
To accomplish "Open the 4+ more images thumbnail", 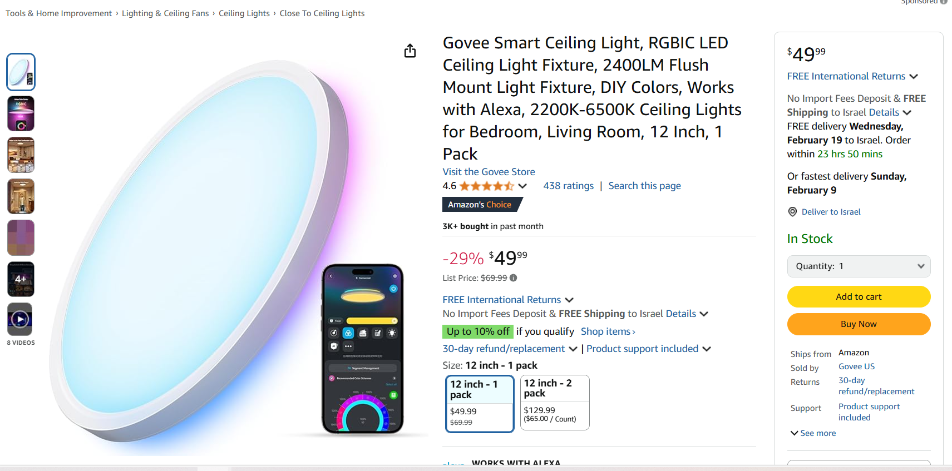I will coord(21,279).
